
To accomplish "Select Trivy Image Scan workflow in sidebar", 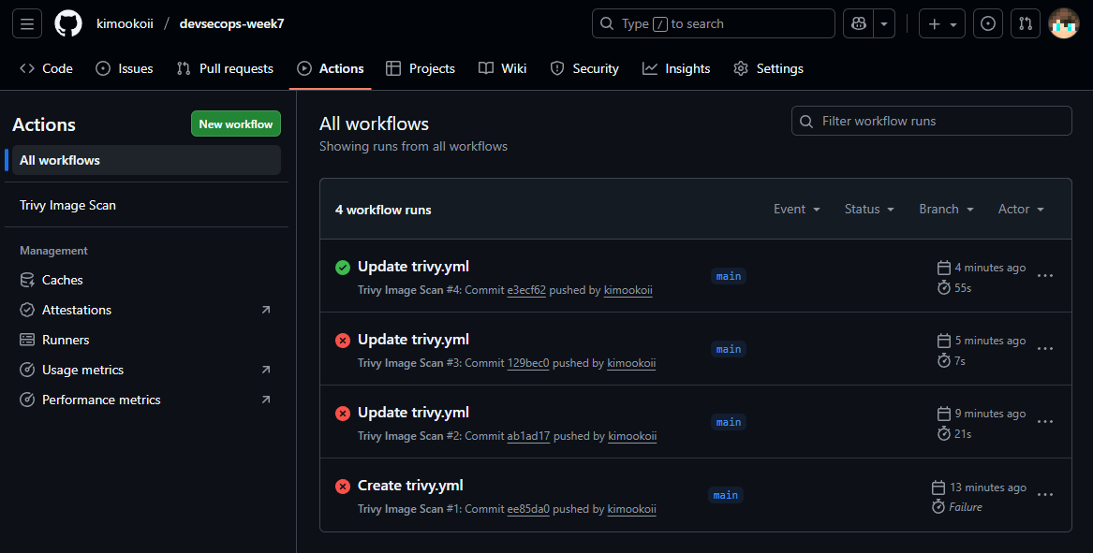I will click(x=68, y=205).
